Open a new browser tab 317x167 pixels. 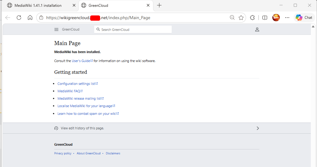tap(159, 6)
